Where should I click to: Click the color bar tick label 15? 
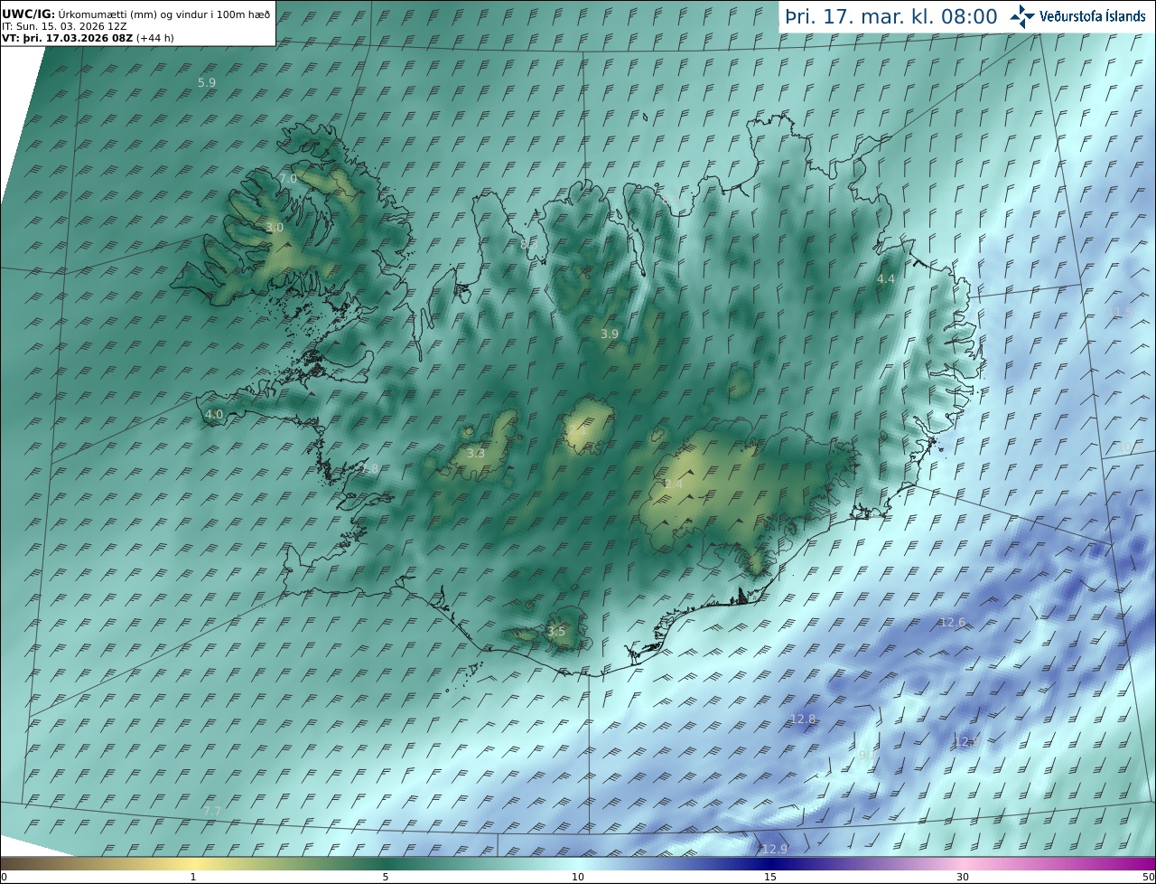(x=770, y=877)
